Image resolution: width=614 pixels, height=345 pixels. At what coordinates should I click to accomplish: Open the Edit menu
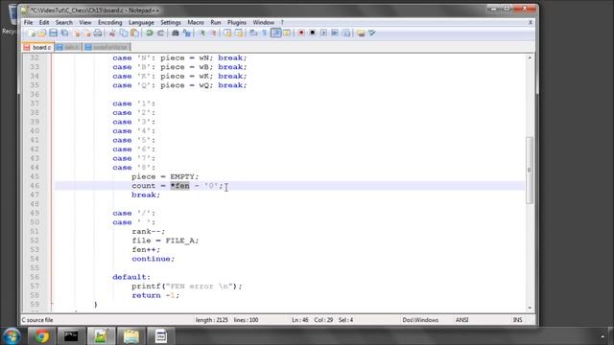[x=44, y=22]
